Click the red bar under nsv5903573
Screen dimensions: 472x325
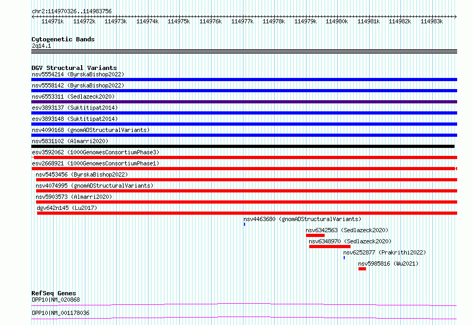247,202
